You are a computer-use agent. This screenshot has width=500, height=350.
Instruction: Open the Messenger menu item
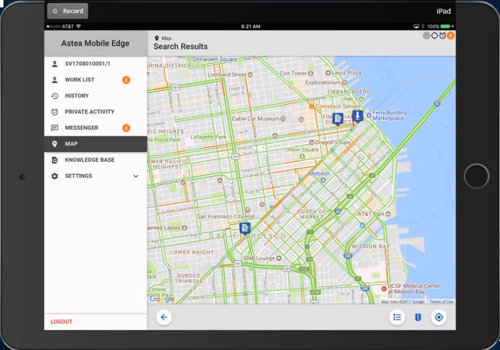tap(96, 128)
